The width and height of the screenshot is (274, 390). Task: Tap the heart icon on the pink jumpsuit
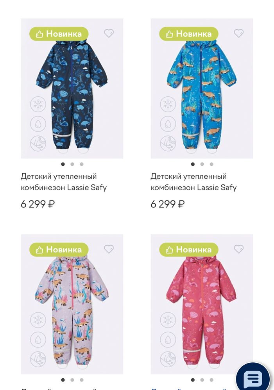tap(238, 249)
